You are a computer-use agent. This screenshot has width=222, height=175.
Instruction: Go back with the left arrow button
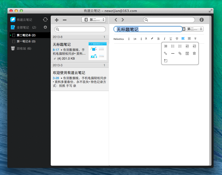coord(116,20)
